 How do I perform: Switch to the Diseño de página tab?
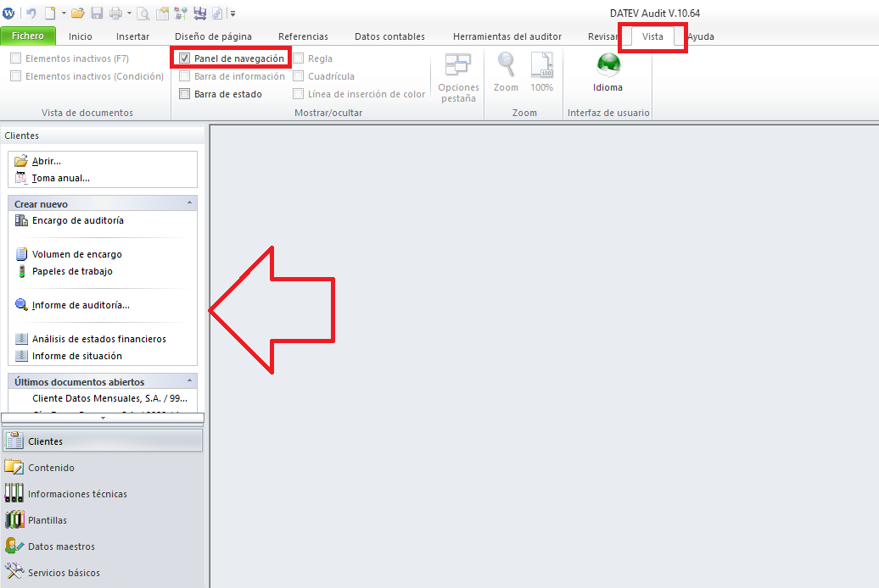point(213,36)
